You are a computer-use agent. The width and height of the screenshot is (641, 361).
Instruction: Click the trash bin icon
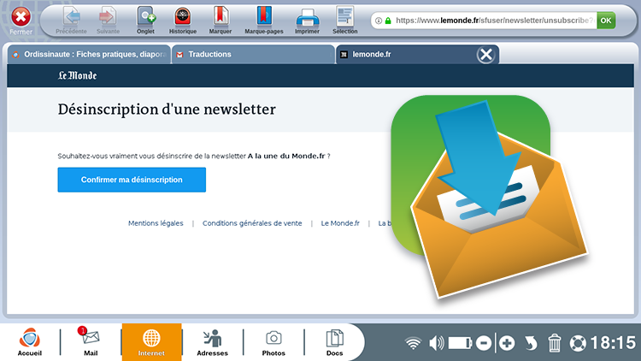pos(555,343)
